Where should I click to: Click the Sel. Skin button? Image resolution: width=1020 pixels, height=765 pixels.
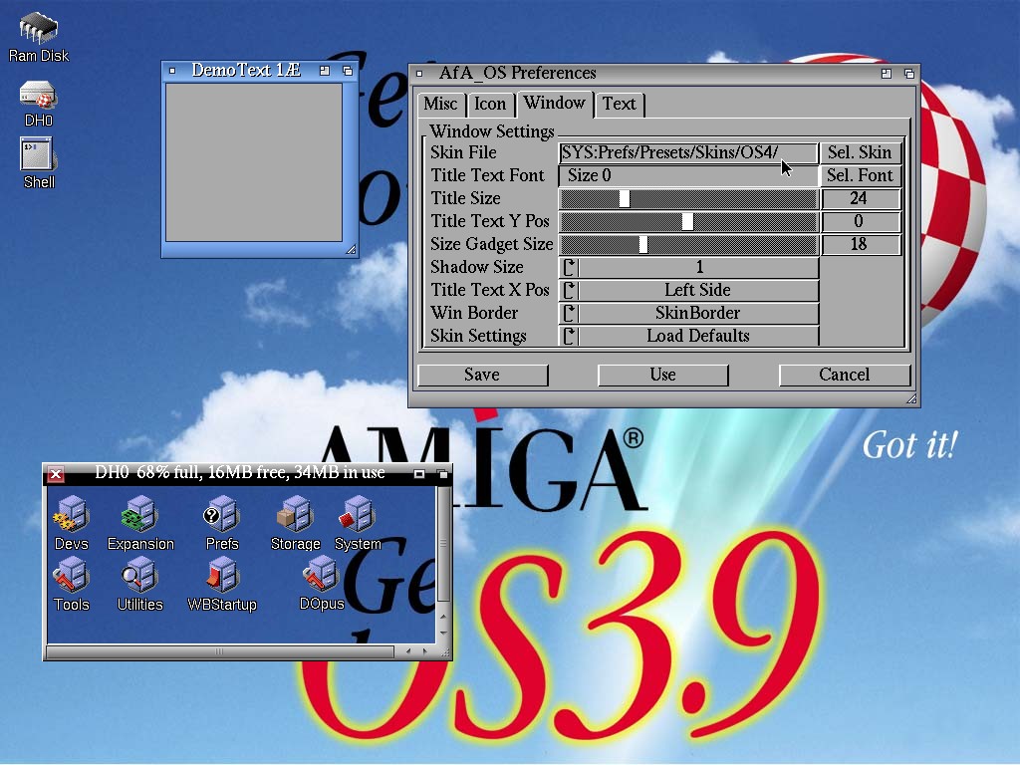[x=860, y=152]
